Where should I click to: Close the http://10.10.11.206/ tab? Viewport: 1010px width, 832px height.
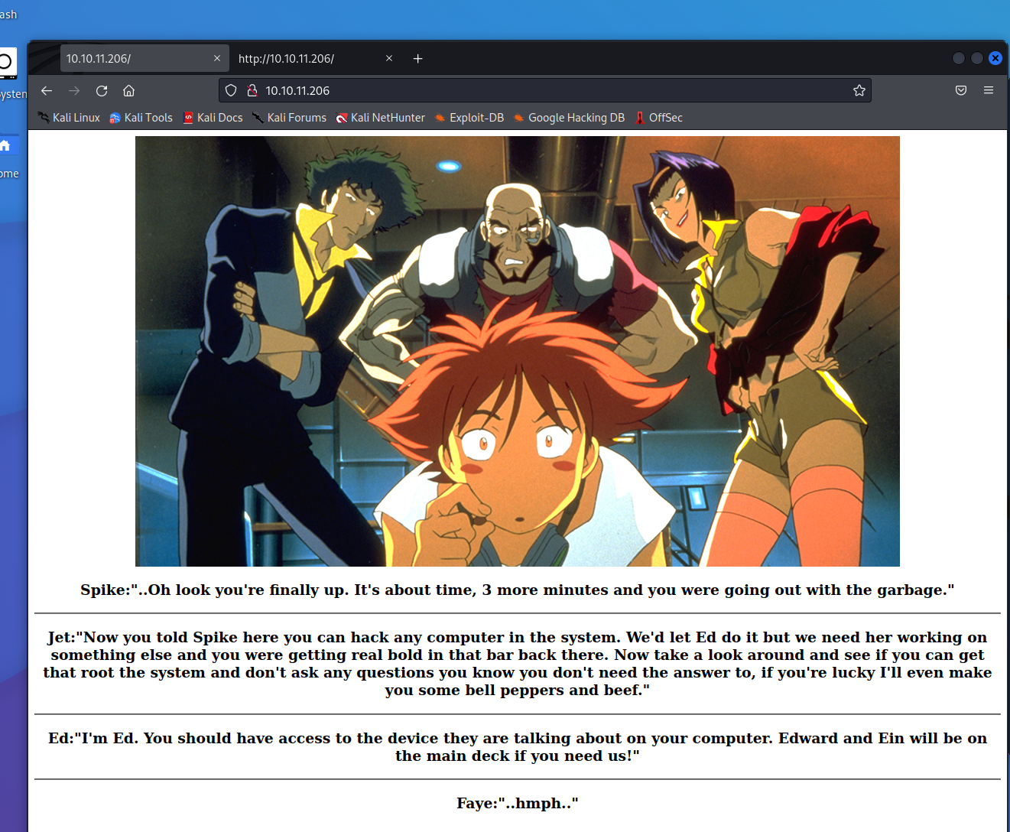pos(389,58)
